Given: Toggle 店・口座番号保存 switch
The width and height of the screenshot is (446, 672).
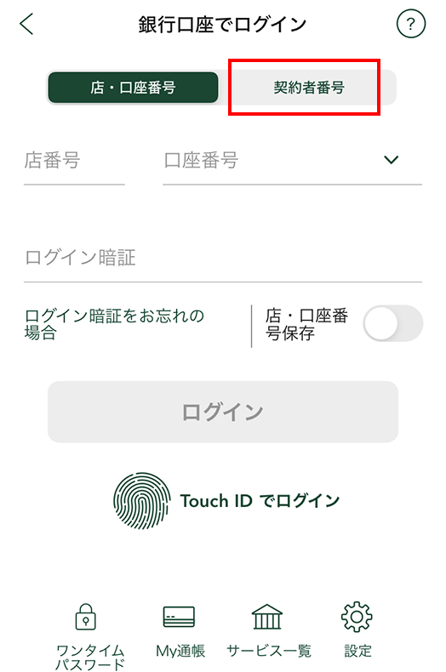Looking at the screenshot, I should 393,323.
